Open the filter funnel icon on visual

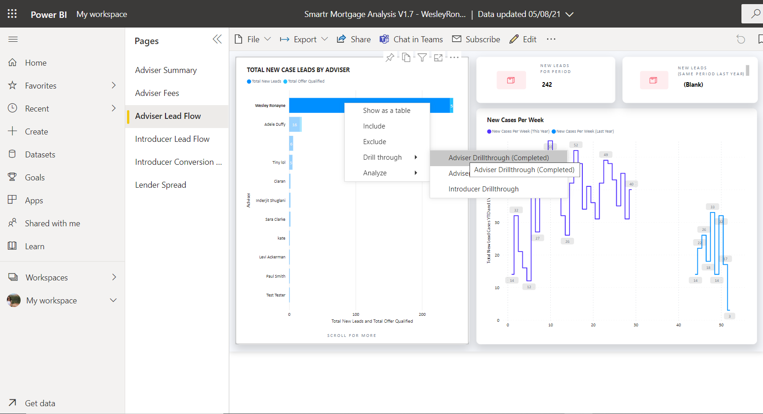tap(422, 57)
